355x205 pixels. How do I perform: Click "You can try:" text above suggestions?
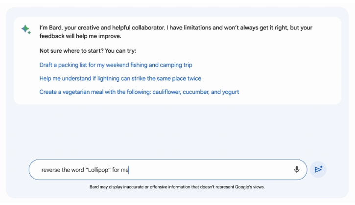click(x=120, y=51)
